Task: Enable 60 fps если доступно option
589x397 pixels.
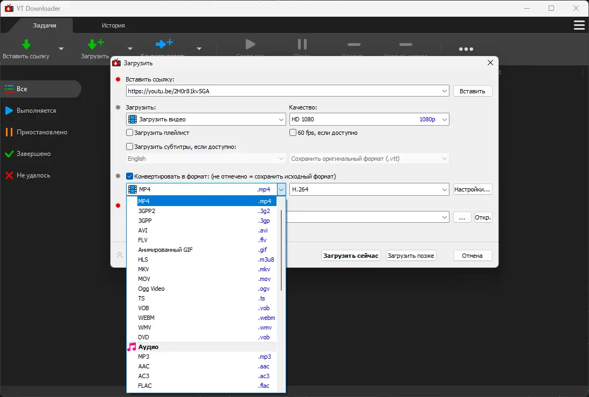Action: point(293,132)
